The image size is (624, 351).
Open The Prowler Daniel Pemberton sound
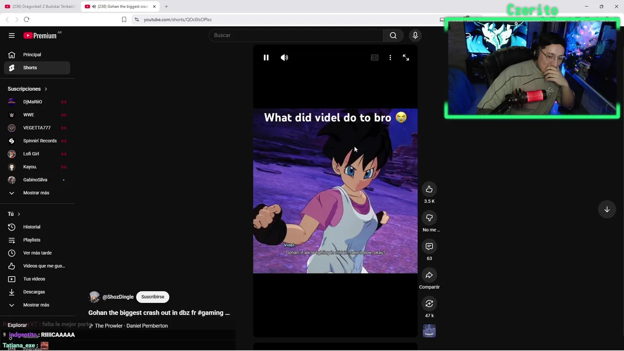pyautogui.click(x=131, y=326)
